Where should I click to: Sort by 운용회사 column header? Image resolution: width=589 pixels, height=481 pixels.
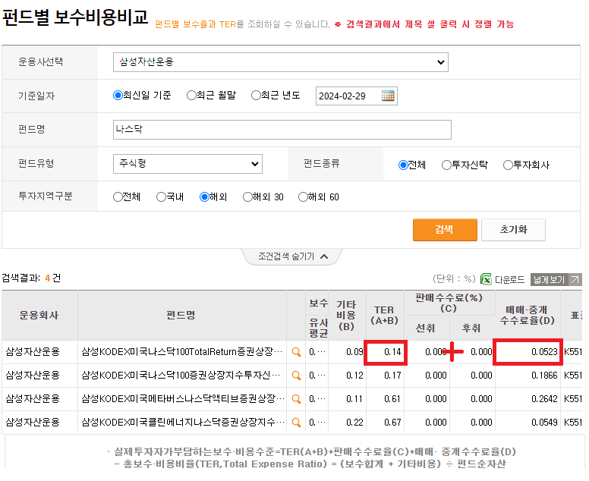click(39, 315)
